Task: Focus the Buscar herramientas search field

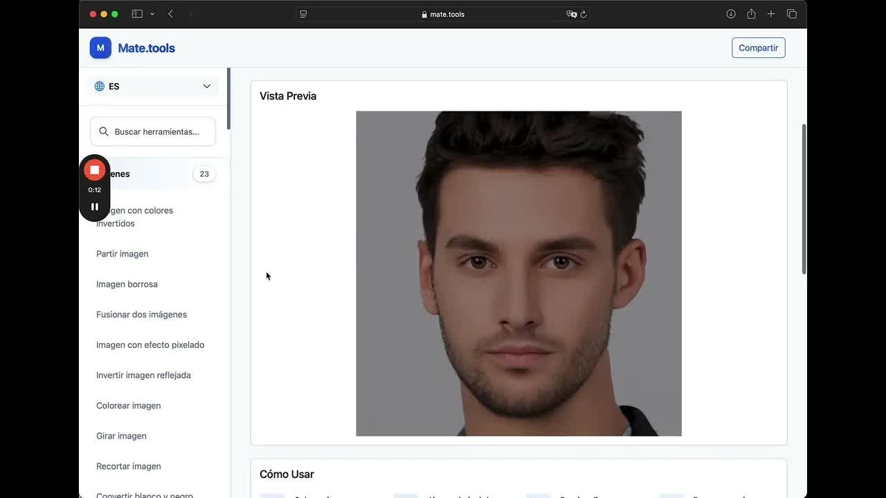Action: point(153,131)
